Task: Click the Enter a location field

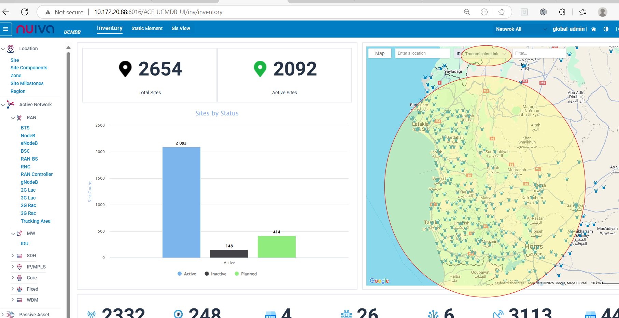Action: point(422,53)
